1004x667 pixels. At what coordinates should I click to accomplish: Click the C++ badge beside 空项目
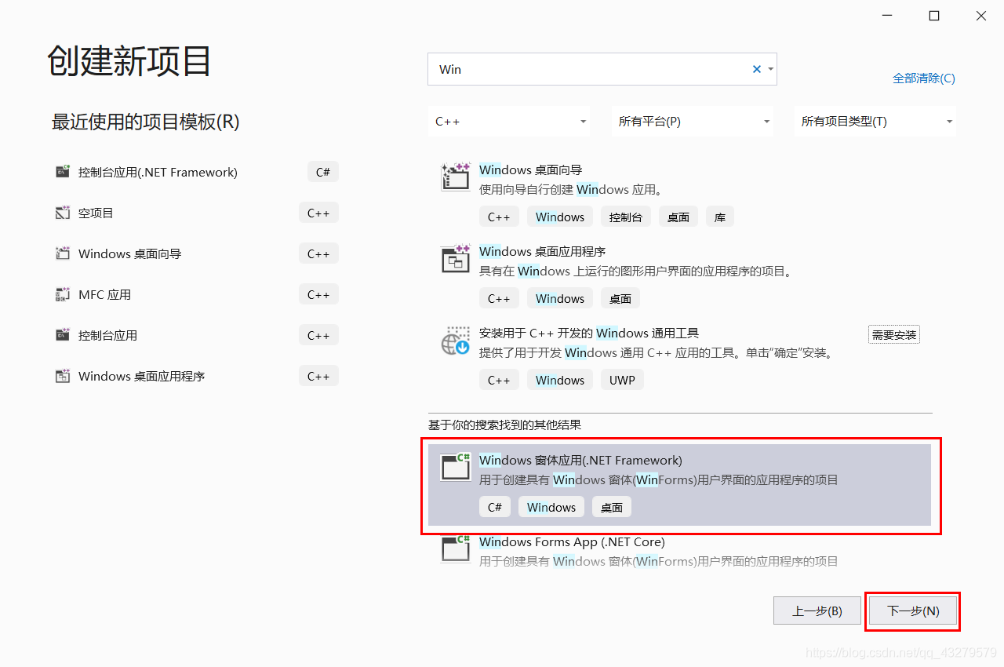pyautogui.click(x=318, y=213)
